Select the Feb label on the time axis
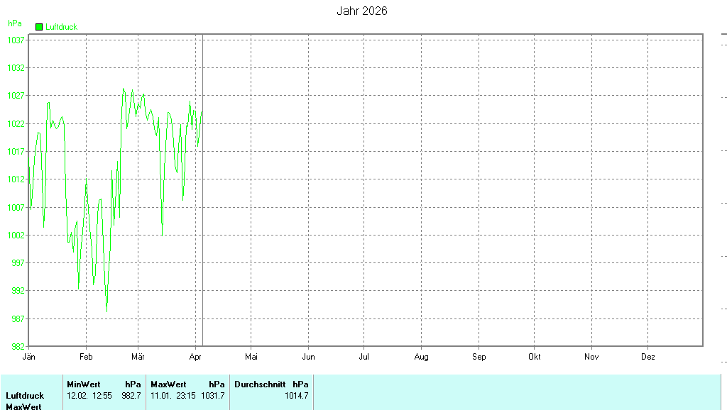 (x=86, y=357)
